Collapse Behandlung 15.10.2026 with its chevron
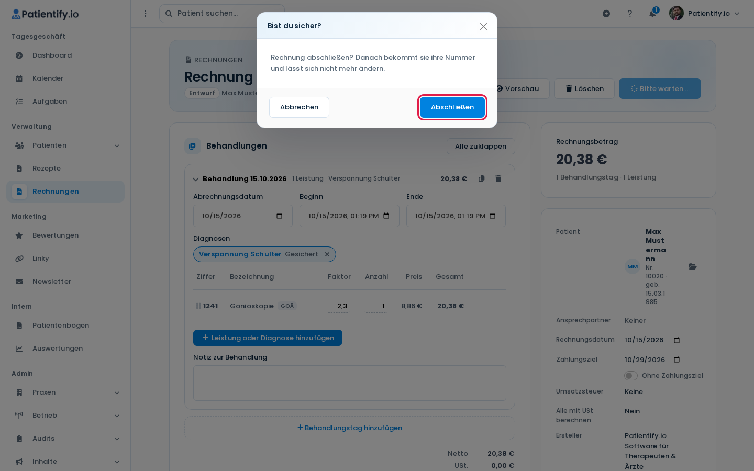Image resolution: width=754 pixels, height=471 pixels. pos(196,179)
